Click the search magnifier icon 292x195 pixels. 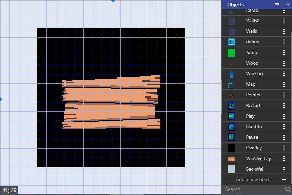point(288,189)
